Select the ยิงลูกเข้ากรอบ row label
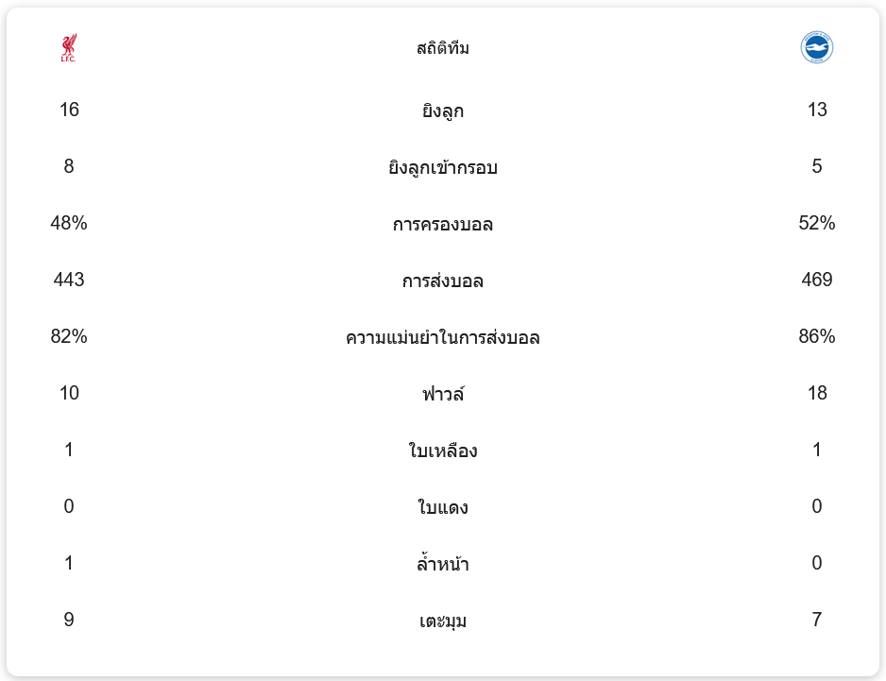 pos(443,168)
